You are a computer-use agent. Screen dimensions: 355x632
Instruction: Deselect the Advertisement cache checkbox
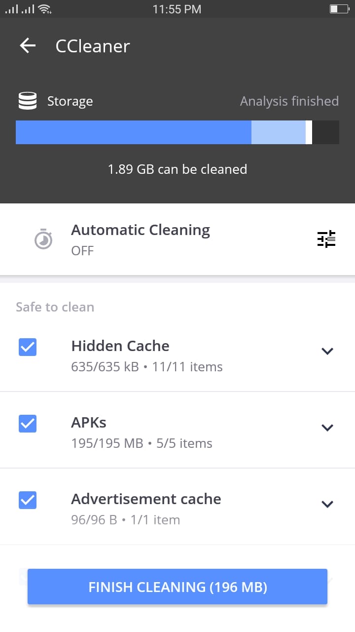[x=28, y=500]
